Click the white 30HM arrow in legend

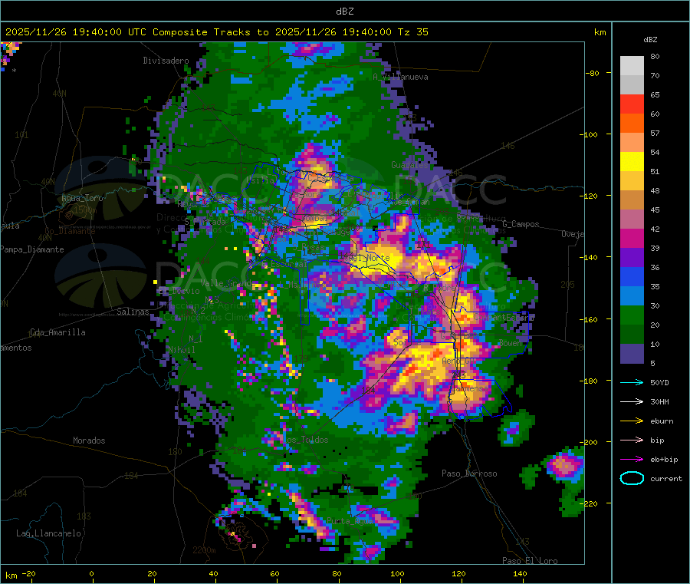pyautogui.click(x=632, y=401)
